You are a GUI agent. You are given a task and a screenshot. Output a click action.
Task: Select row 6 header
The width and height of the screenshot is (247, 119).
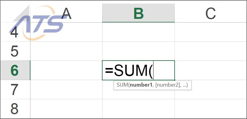pos(15,70)
